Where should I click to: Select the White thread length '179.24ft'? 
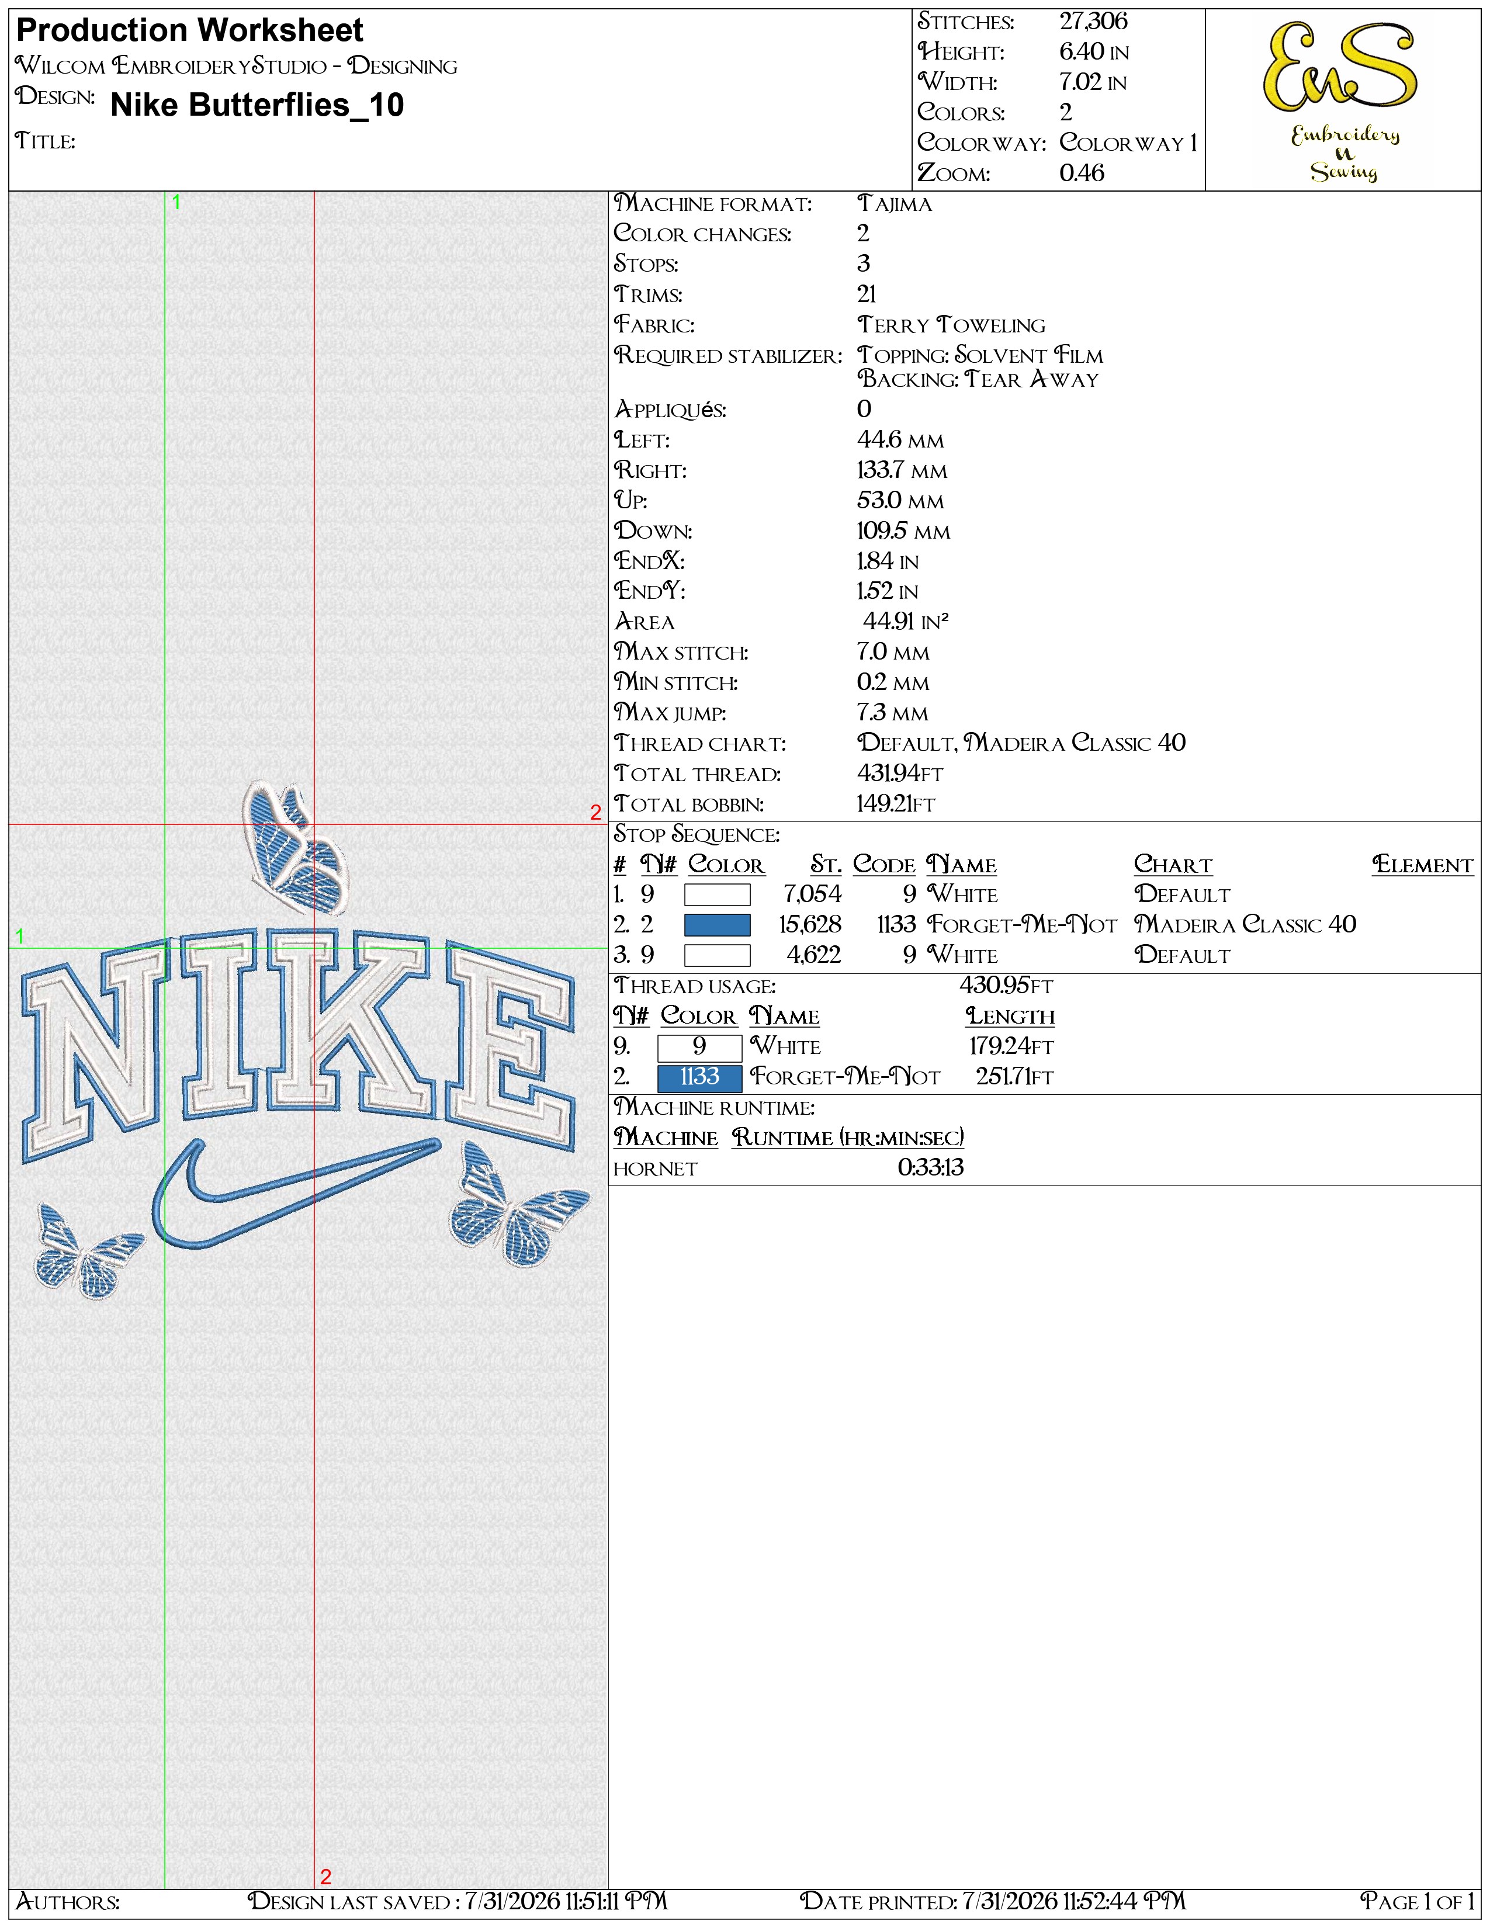[1011, 1046]
